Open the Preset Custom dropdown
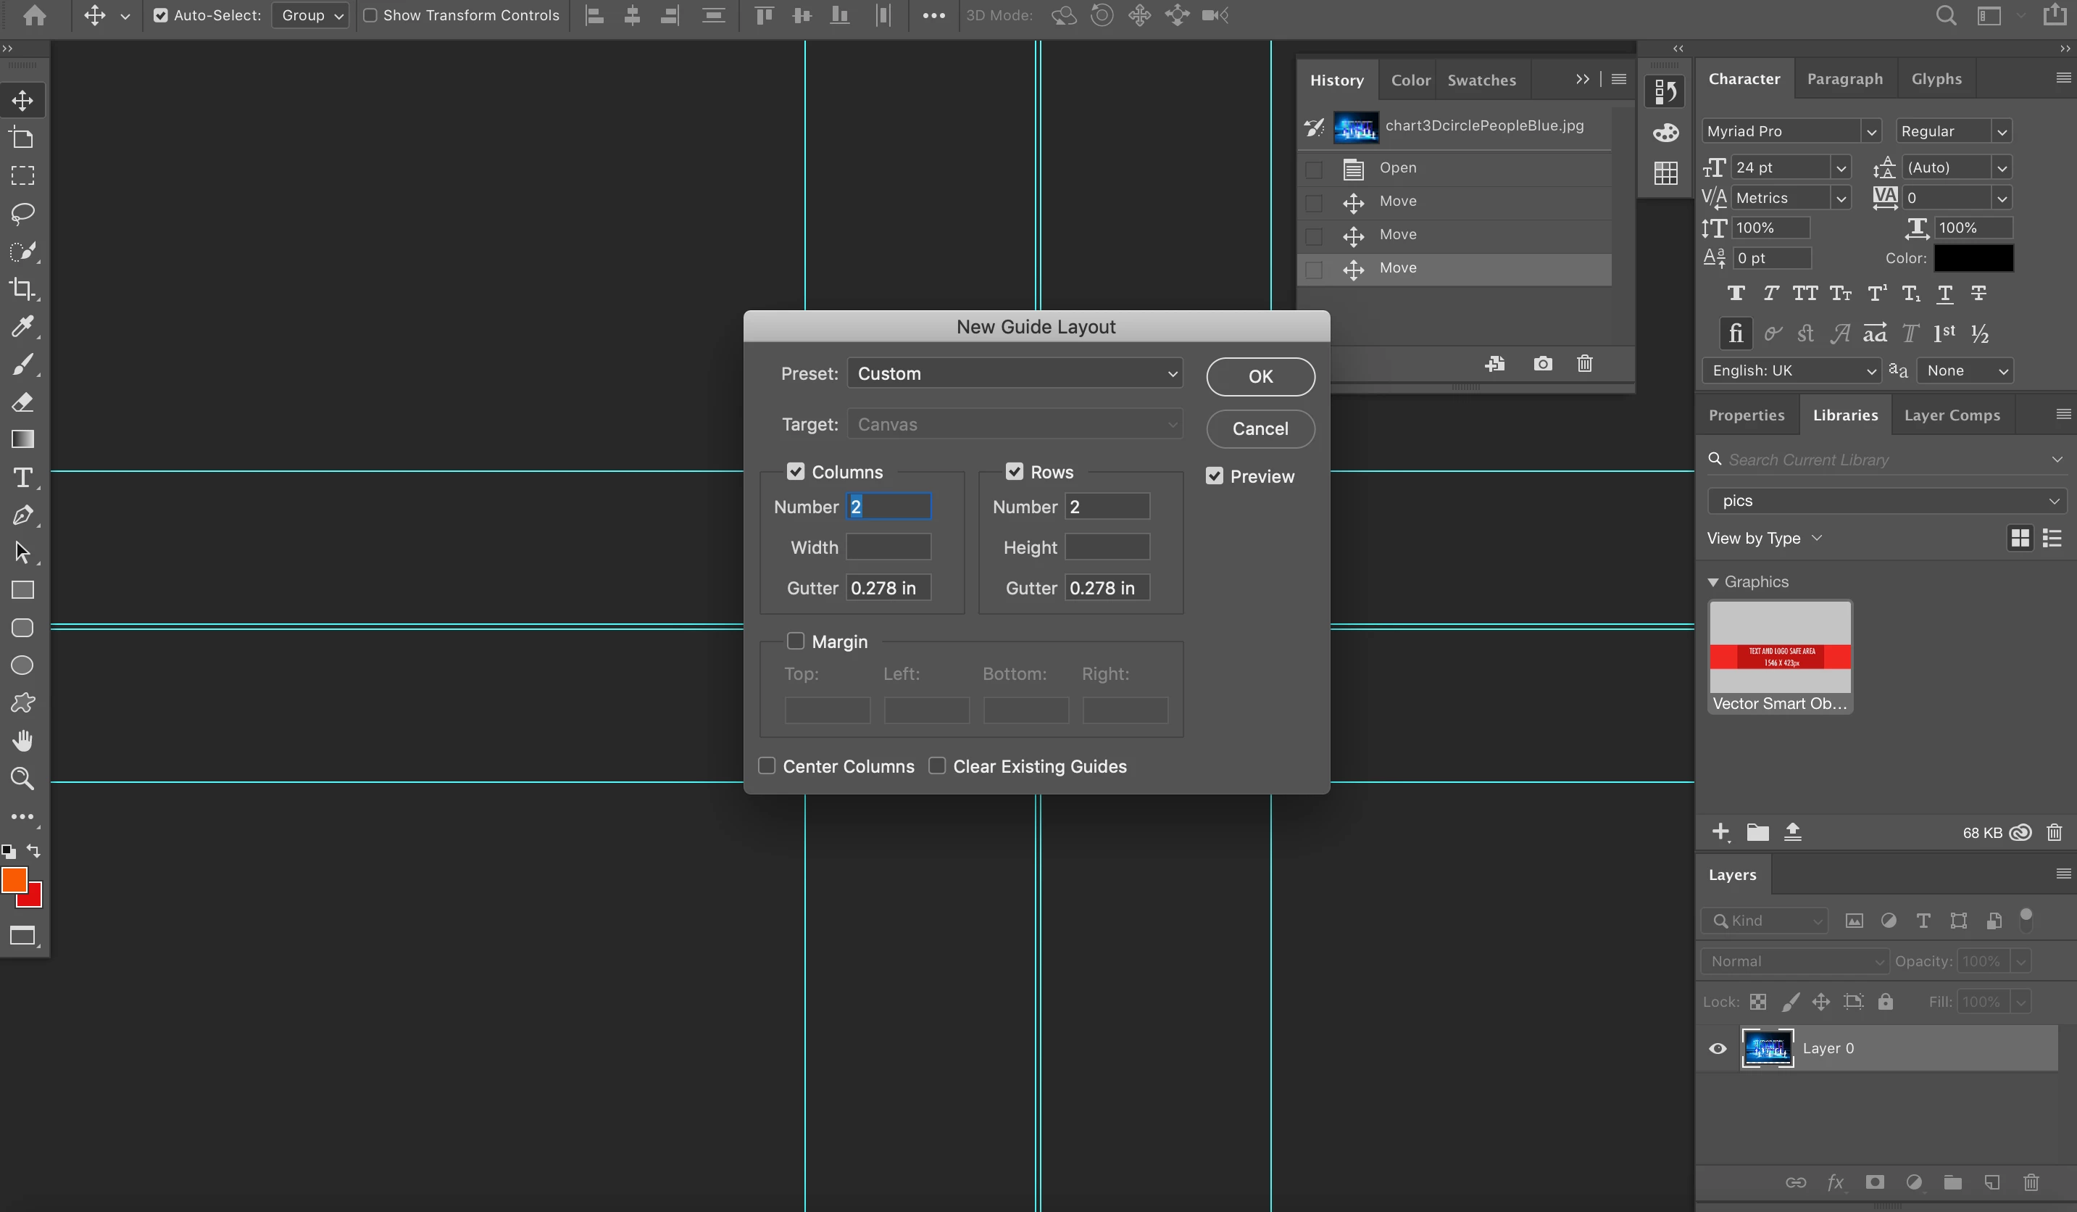 coord(1015,373)
